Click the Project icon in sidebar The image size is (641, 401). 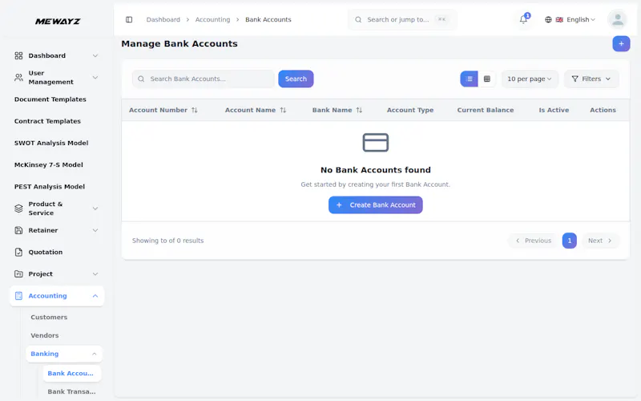(18, 273)
